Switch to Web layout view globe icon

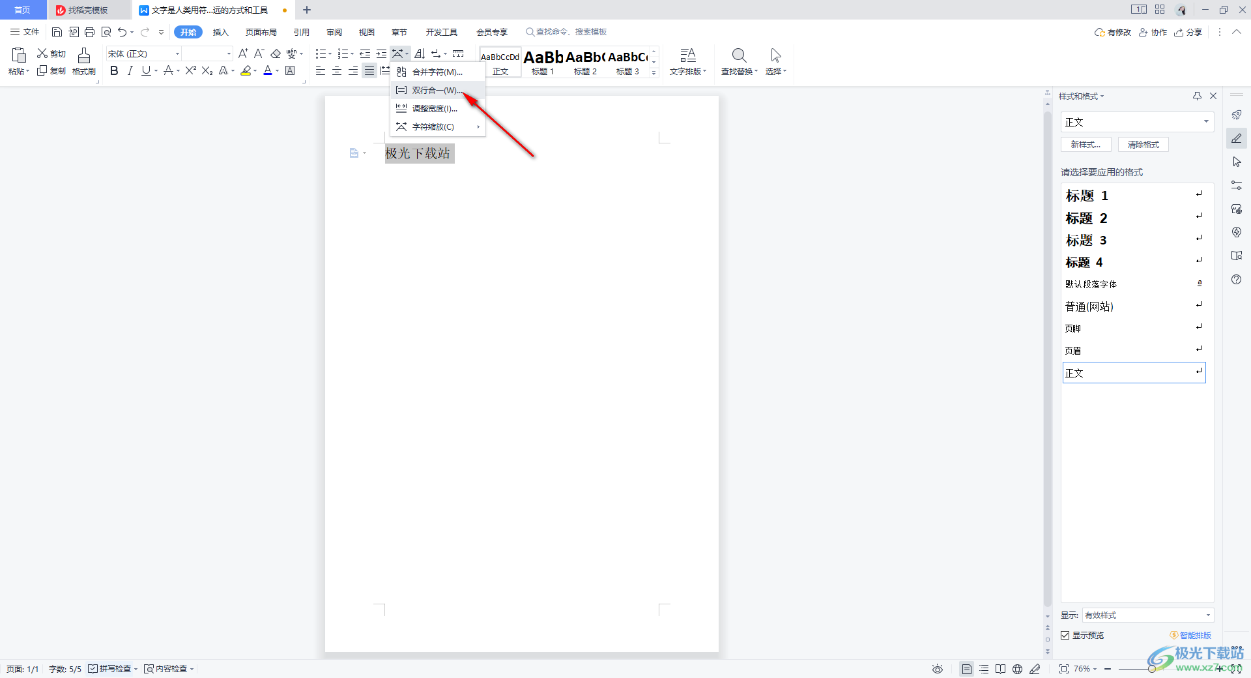tap(1017, 669)
